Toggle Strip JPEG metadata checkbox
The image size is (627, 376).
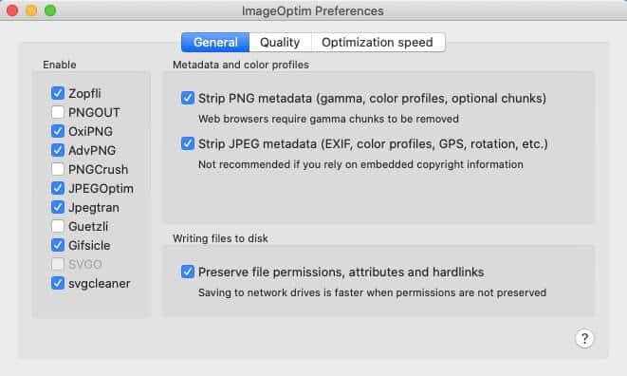tap(188, 143)
